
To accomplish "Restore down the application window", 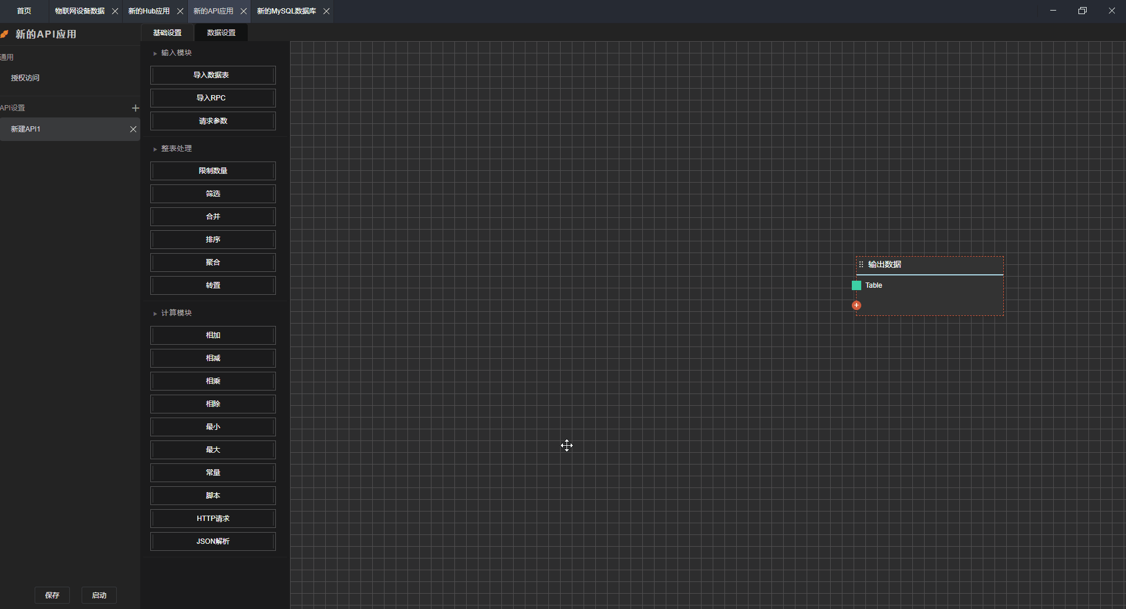I will coord(1083,11).
